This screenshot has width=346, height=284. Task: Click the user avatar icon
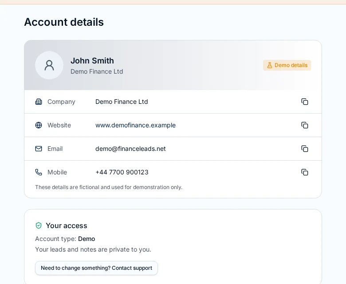coord(49,65)
